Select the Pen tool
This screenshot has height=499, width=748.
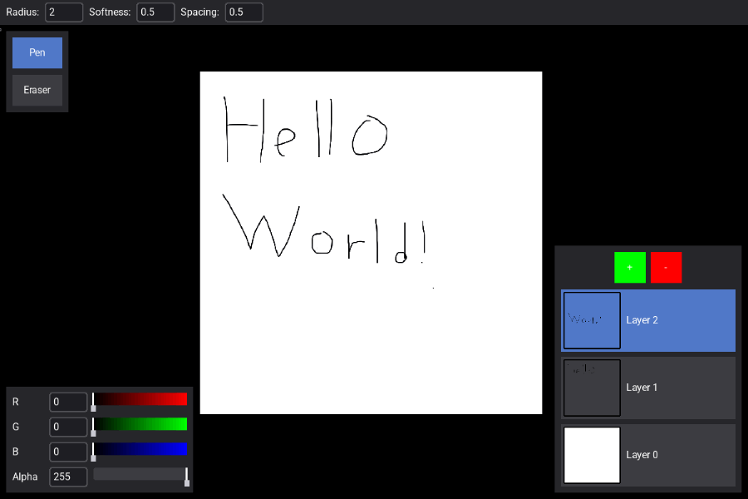(37, 52)
